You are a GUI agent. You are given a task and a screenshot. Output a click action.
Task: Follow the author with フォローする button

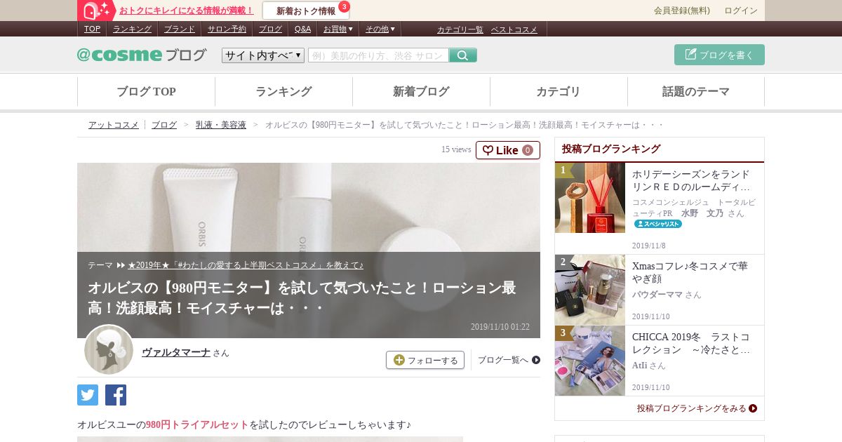pyautogui.click(x=425, y=360)
